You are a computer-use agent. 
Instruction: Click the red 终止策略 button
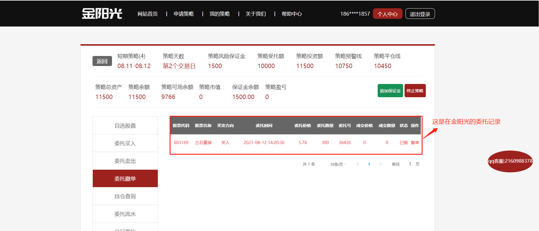click(415, 91)
